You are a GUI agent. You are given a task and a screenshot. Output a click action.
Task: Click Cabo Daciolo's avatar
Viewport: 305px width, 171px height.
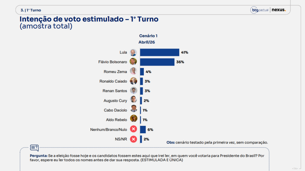(133, 110)
